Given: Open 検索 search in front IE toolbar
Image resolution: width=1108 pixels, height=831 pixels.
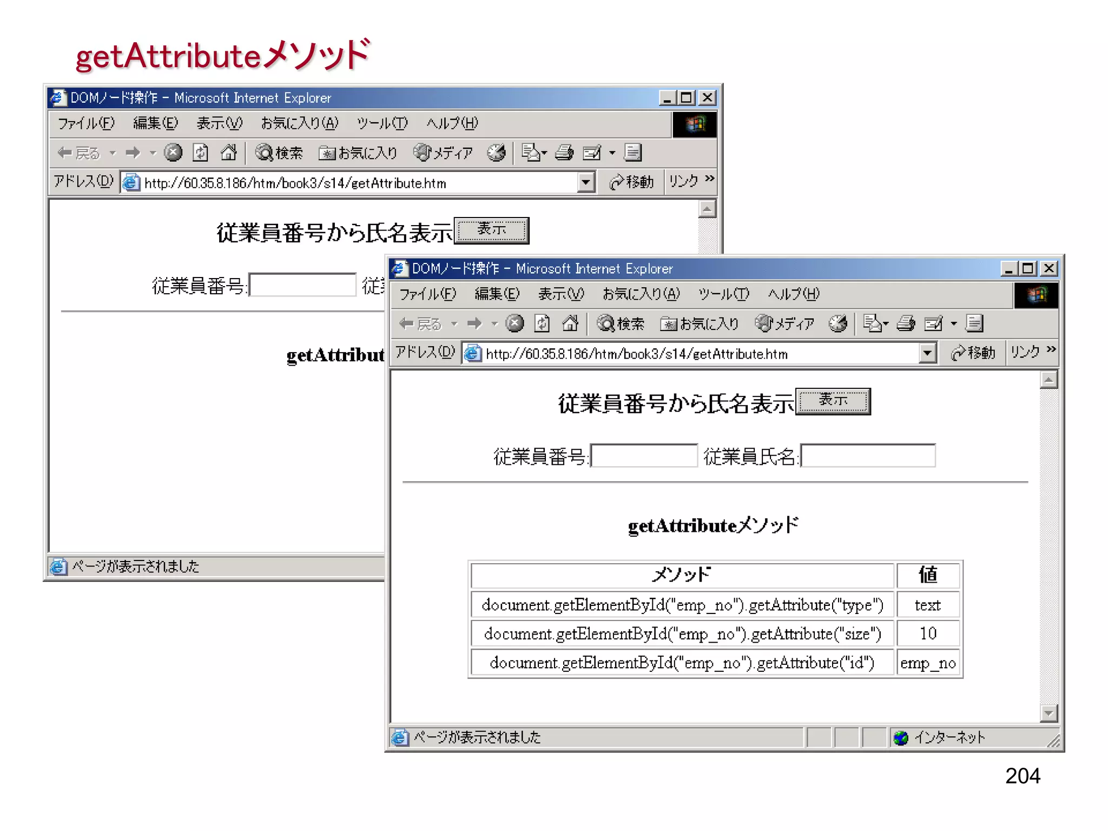Looking at the screenshot, I should click(x=621, y=324).
